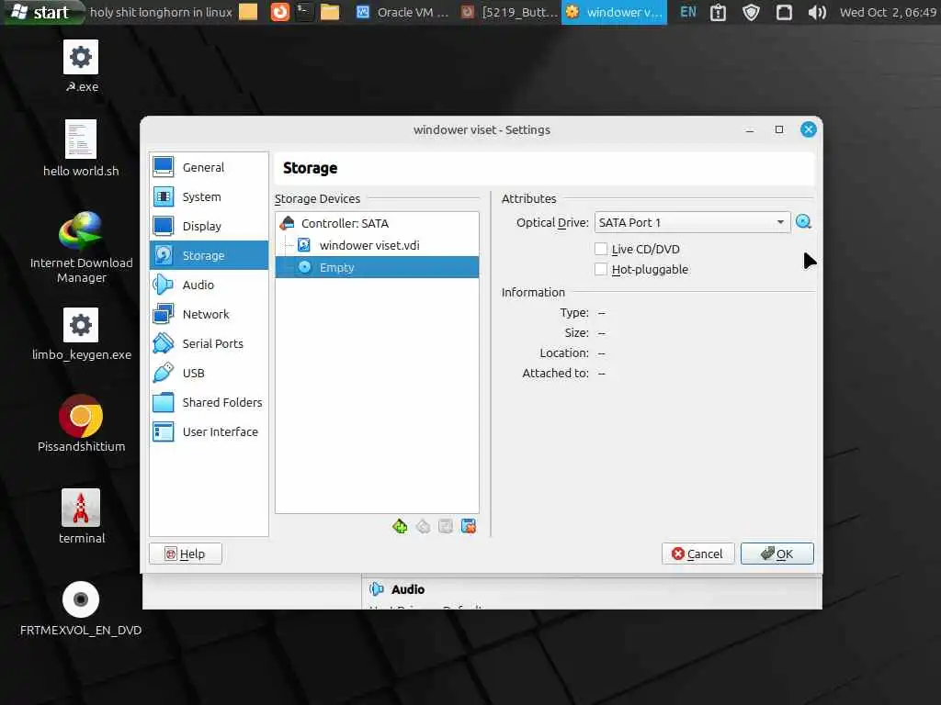
Task: Close the Settings dialog
Action: 809,129
